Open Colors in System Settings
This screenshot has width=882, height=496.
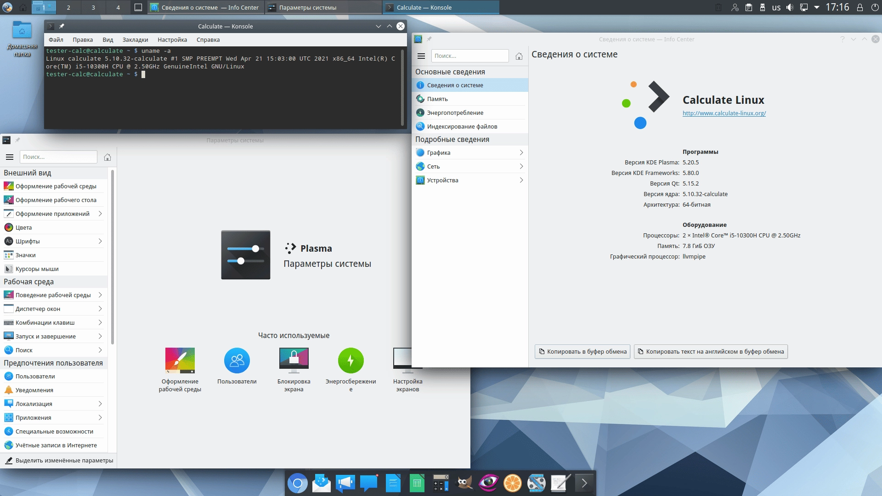tap(54, 227)
